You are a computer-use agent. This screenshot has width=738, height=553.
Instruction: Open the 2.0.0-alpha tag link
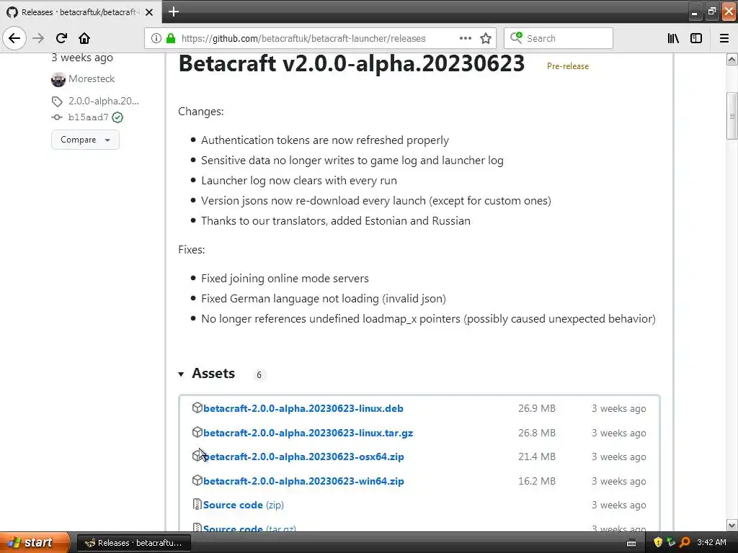tap(104, 101)
